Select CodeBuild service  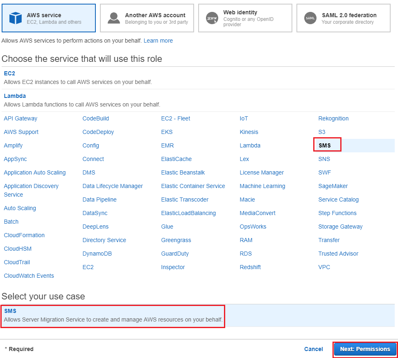pos(96,118)
